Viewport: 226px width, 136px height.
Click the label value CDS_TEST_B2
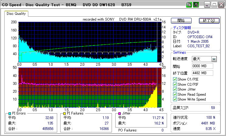click(198, 46)
